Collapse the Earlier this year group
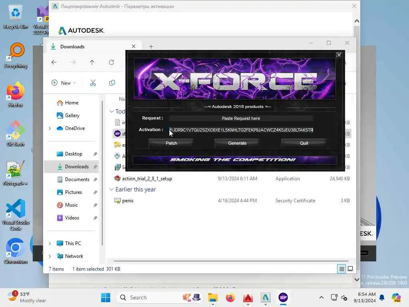 pos(112,189)
